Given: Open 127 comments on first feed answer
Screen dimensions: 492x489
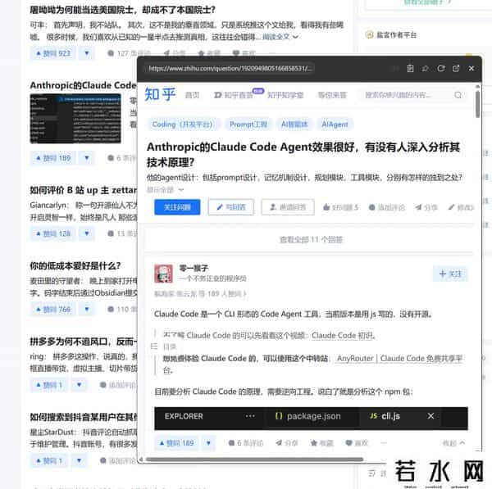Looking at the screenshot, I should tap(129, 53).
